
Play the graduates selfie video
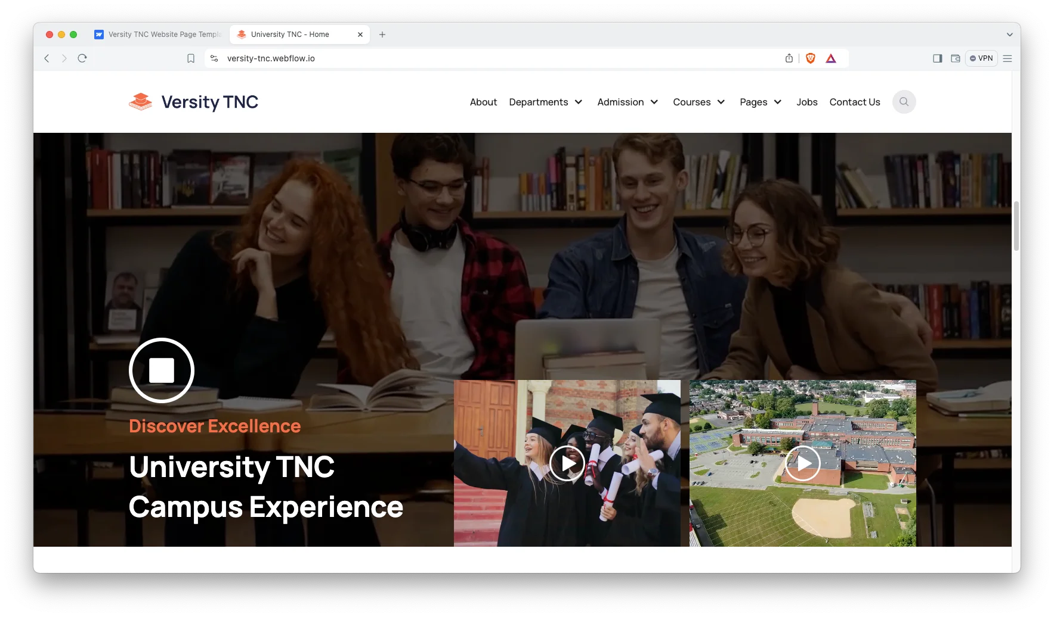pyautogui.click(x=567, y=463)
